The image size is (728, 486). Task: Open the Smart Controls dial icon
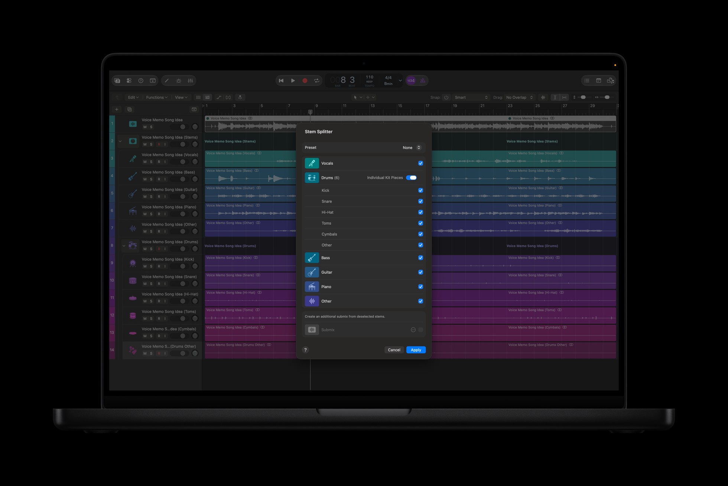179,81
